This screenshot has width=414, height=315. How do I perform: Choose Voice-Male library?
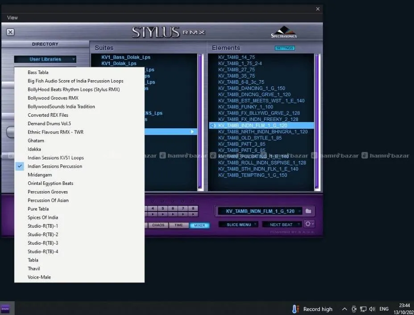(79, 277)
